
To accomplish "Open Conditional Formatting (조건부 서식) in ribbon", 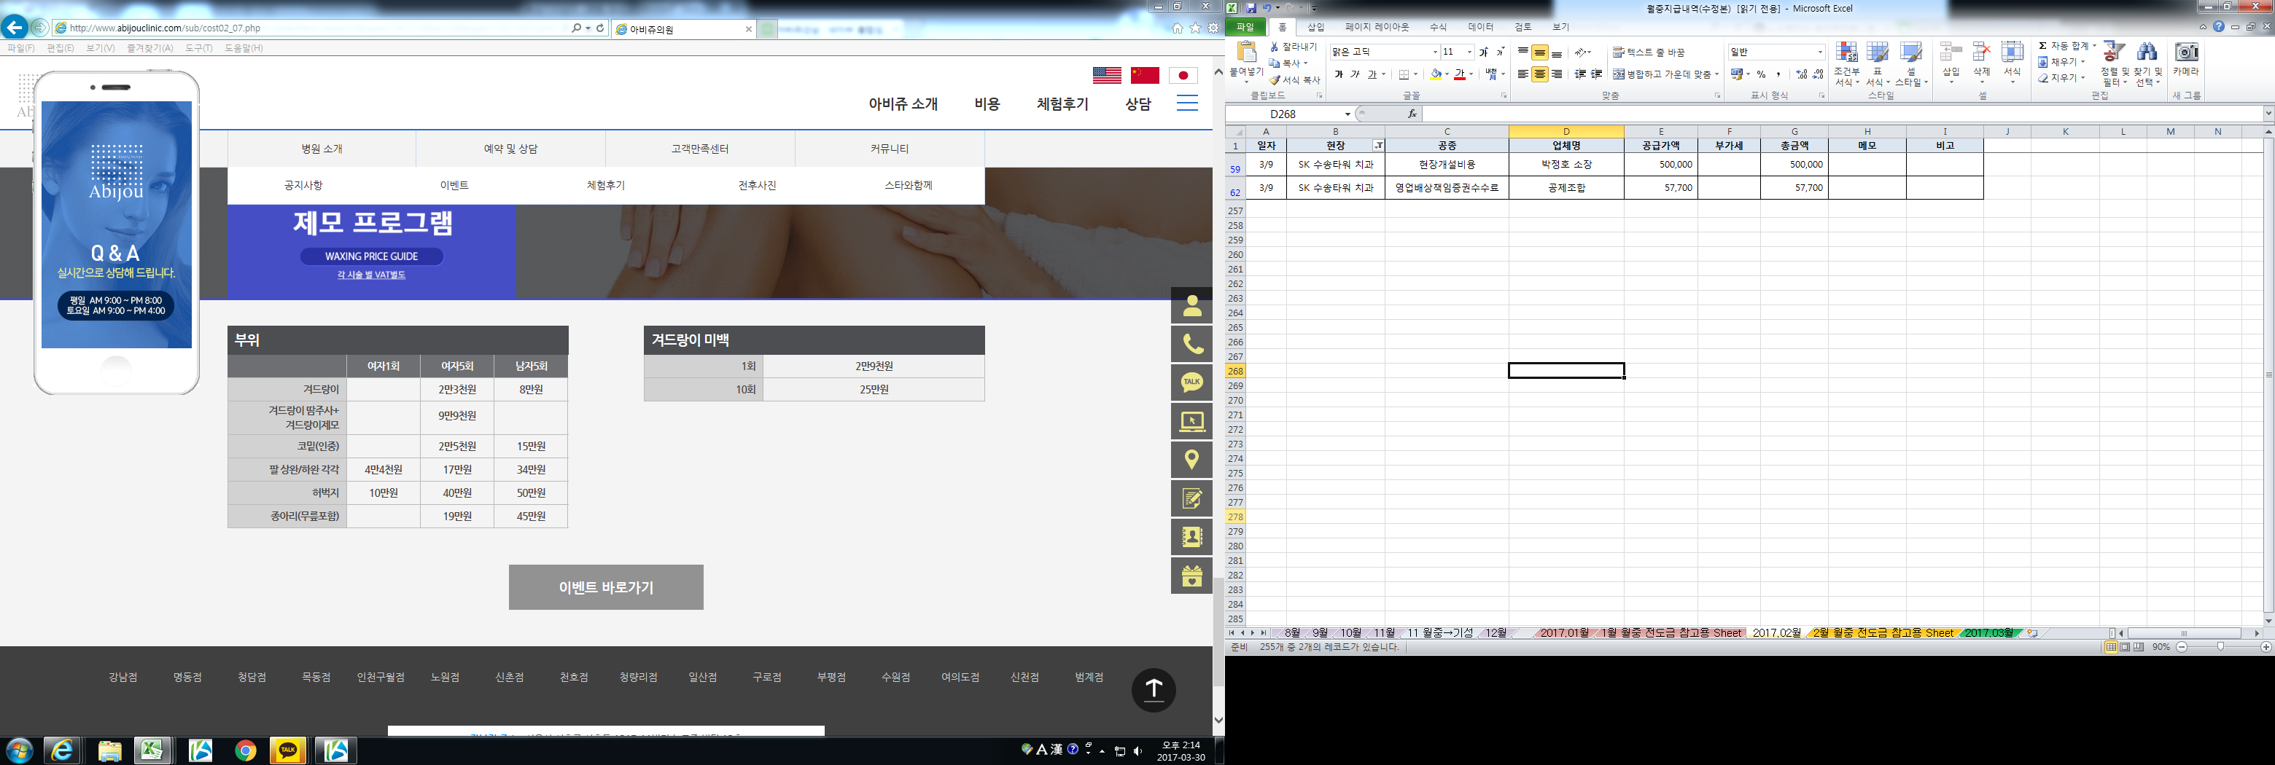I will point(1847,63).
